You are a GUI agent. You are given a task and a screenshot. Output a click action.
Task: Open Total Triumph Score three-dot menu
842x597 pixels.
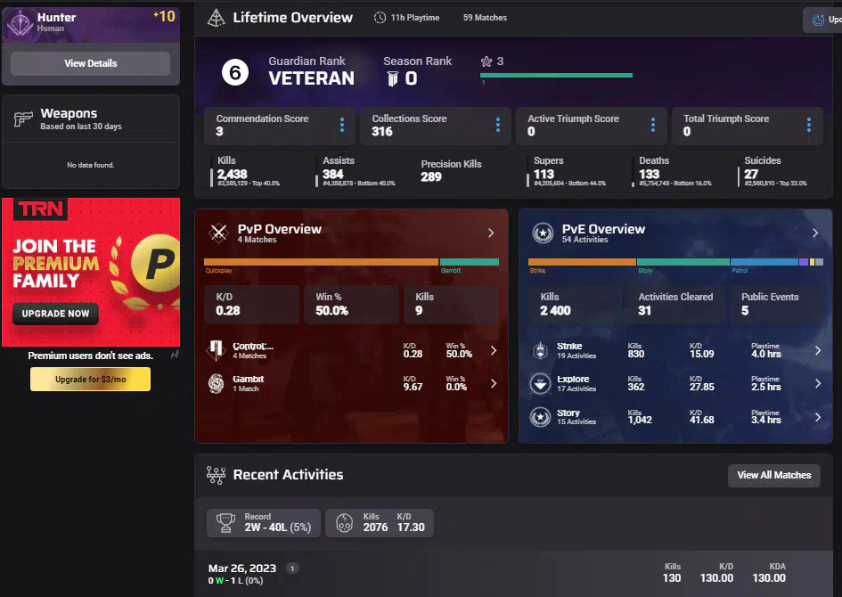[808, 125]
